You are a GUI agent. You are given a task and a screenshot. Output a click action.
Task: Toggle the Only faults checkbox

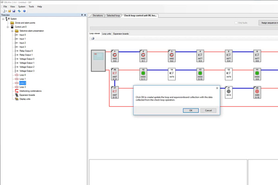236,23
